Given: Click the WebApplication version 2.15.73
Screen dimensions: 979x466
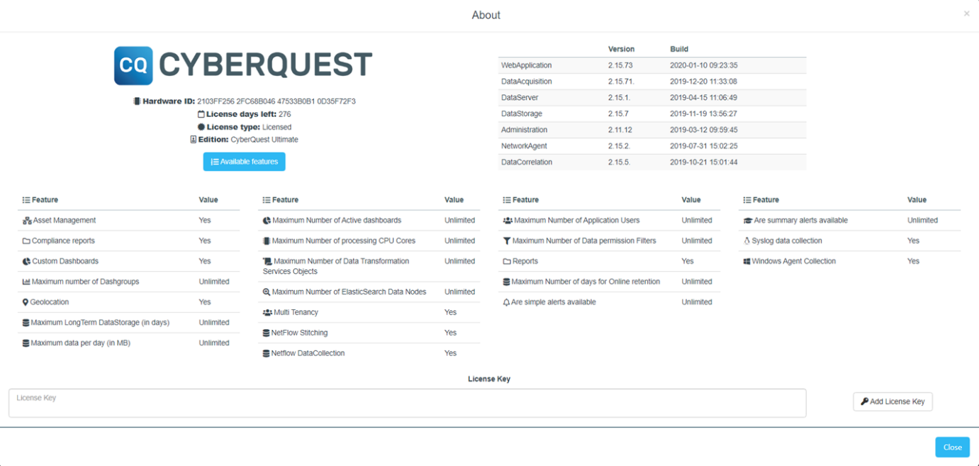Looking at the screenshot, I should 620,65.
